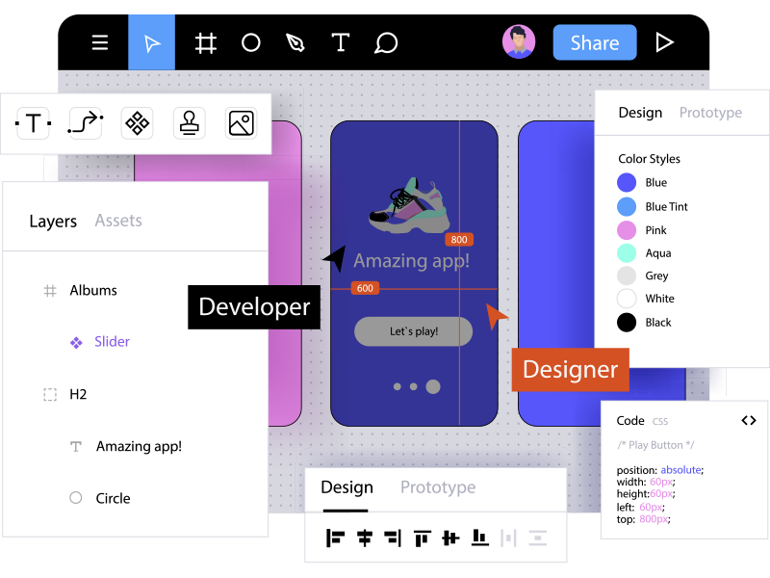The height and width of the screenshot is (578, 770).
Task: Align horizontal centers
Action: pyautogui.click(x=365, y=539)
